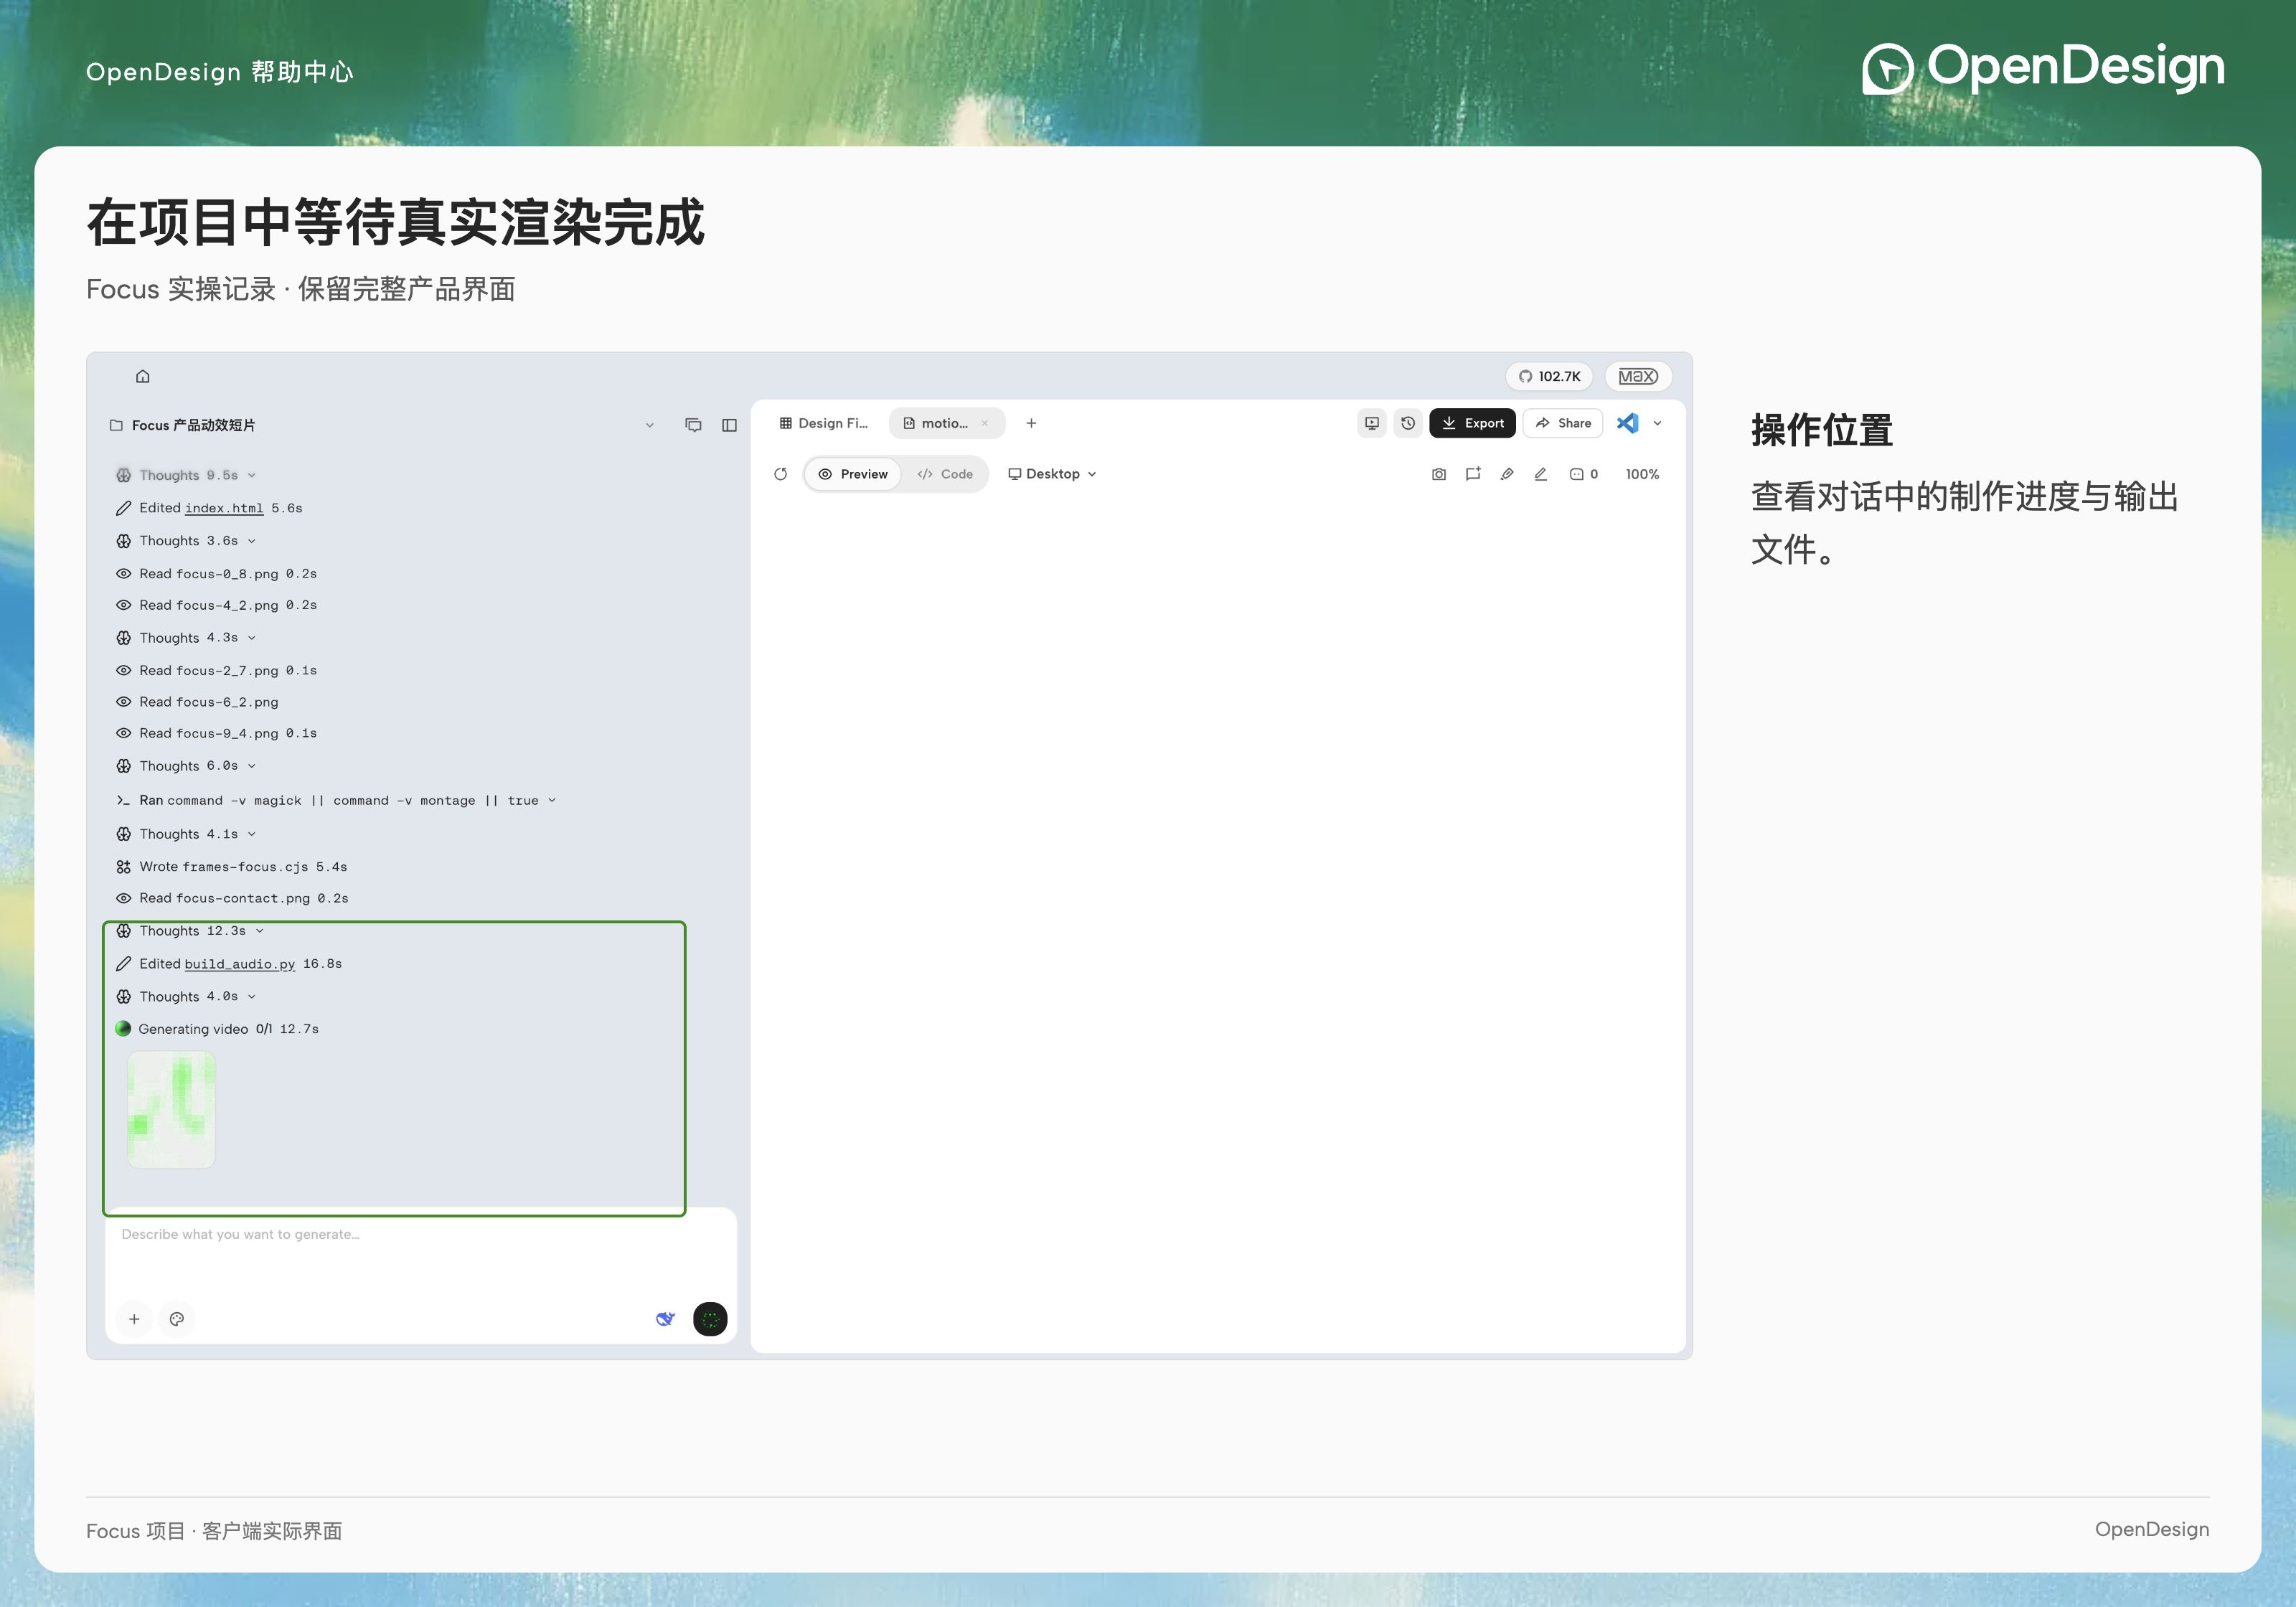
Task: Open GitHub stars 102.7K badge
Action: (1549, 376)
